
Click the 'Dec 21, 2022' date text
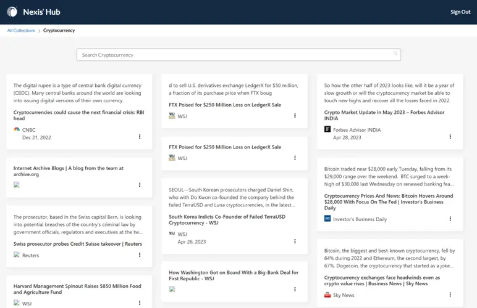36,137
